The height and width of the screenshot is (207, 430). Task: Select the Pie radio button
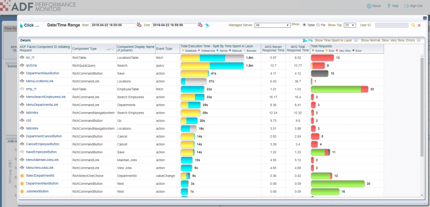318,25
